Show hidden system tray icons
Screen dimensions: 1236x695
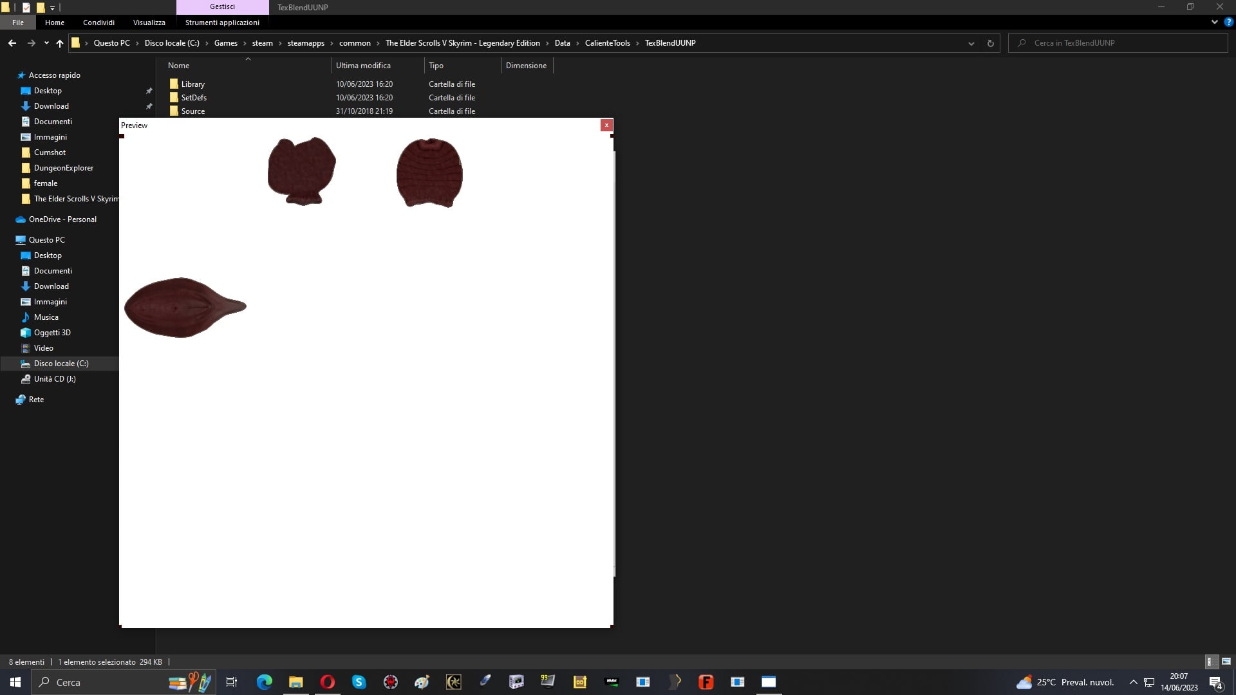click(1134, 682)
